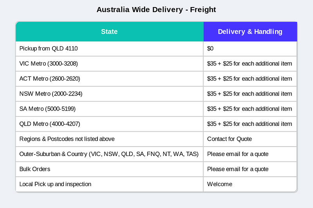Click the NSW Metro delivery price cell

tap(250, 94)
